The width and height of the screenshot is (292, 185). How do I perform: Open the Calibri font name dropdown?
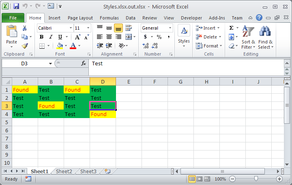(x=71, y=28)
